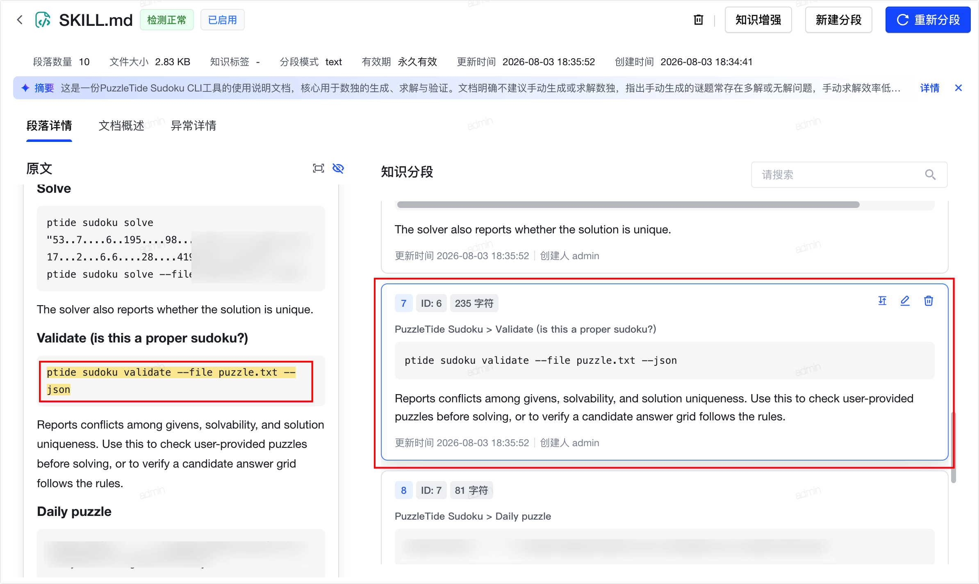Toggle the 原文 eye visibility icon

point(338,168)
